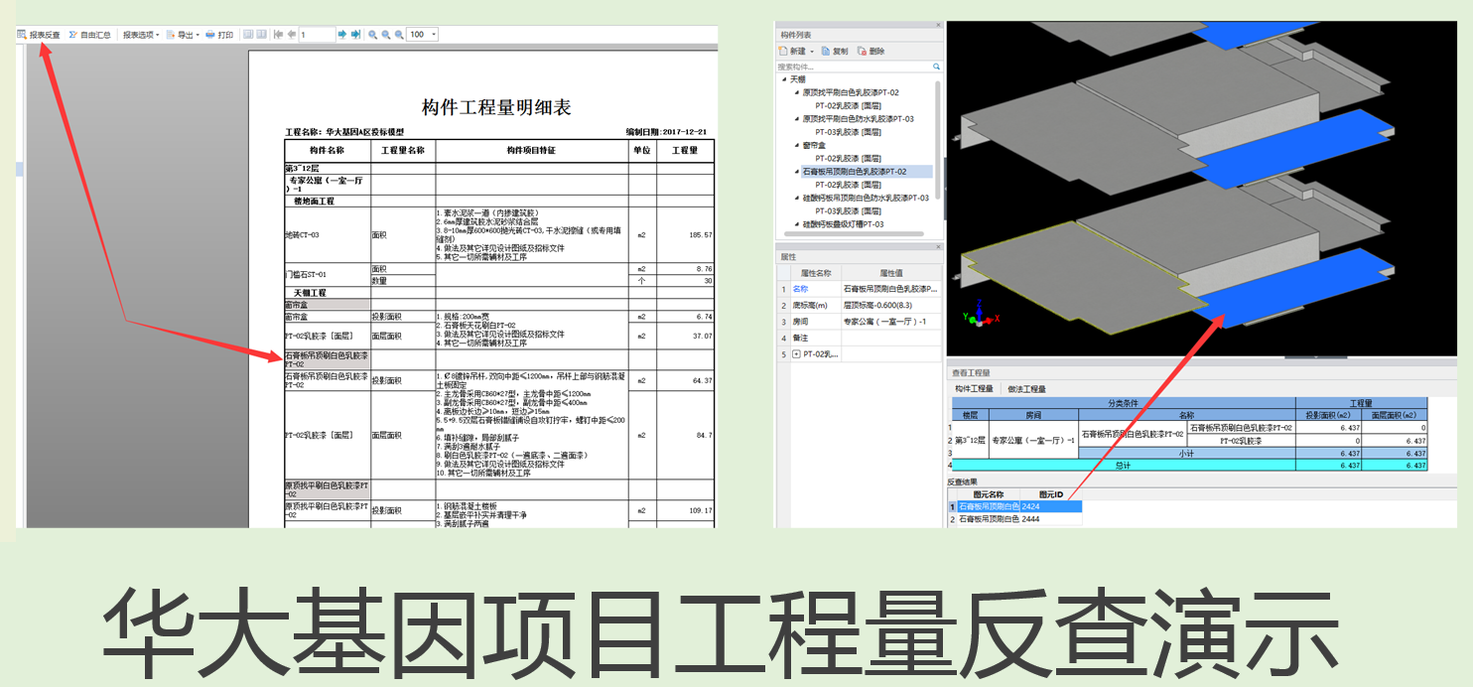Click the XYZ axis gizmo in 3D view
The height and width of the screenshot is (687, 1473).
pyautogui.click(x=981, y=315)
